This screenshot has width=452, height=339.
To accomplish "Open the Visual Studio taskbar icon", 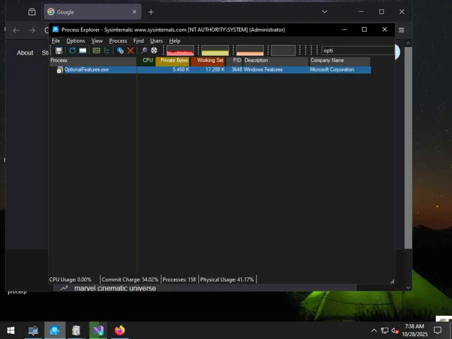I will 98,330.
